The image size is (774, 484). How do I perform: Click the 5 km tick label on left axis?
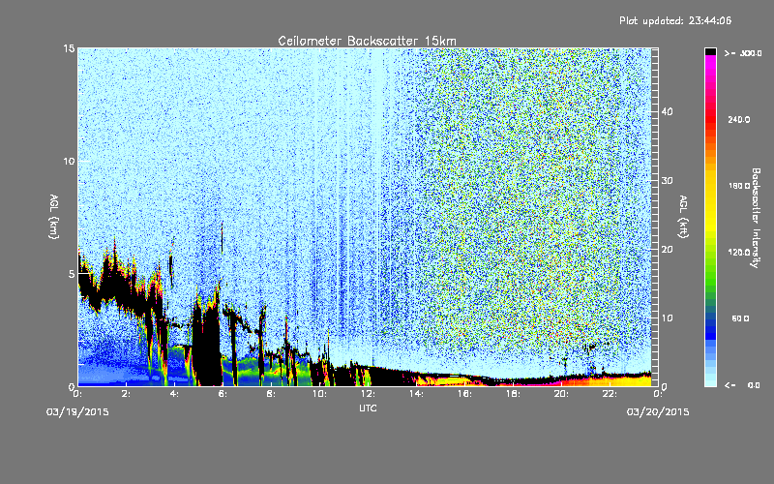[x=72, y=274]
